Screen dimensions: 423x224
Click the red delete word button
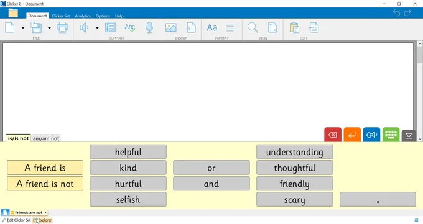pos(333,135)
